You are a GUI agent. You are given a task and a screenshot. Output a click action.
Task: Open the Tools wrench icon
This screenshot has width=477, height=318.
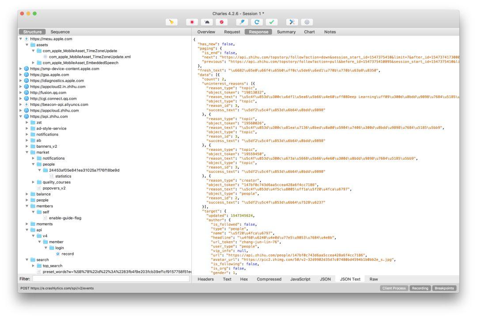[292, 22]
